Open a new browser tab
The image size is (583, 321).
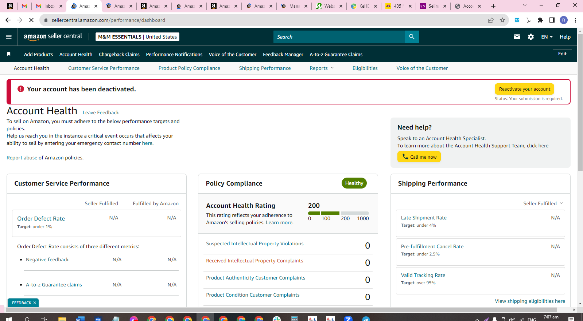493,6
